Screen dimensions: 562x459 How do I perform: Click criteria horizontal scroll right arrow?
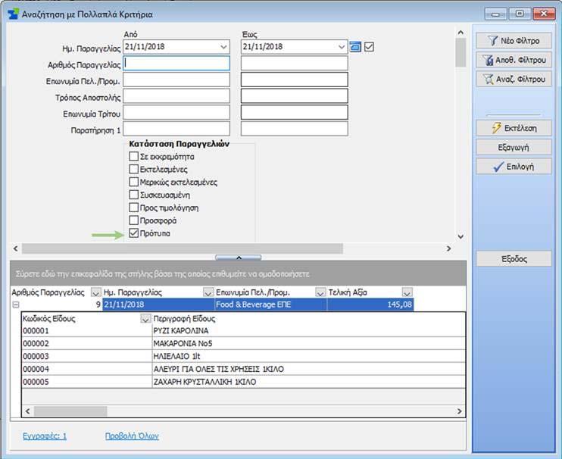pos(448,248)
